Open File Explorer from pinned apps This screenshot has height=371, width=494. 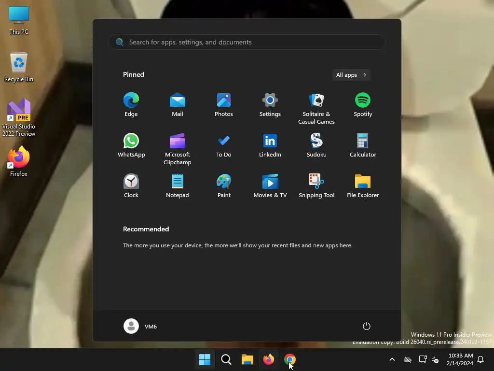point(363,186)
